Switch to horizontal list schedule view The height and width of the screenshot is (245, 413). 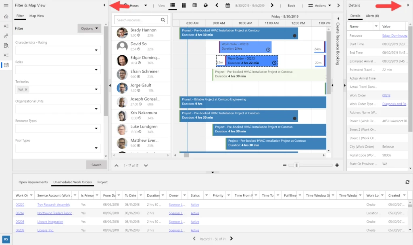[173, 5]
